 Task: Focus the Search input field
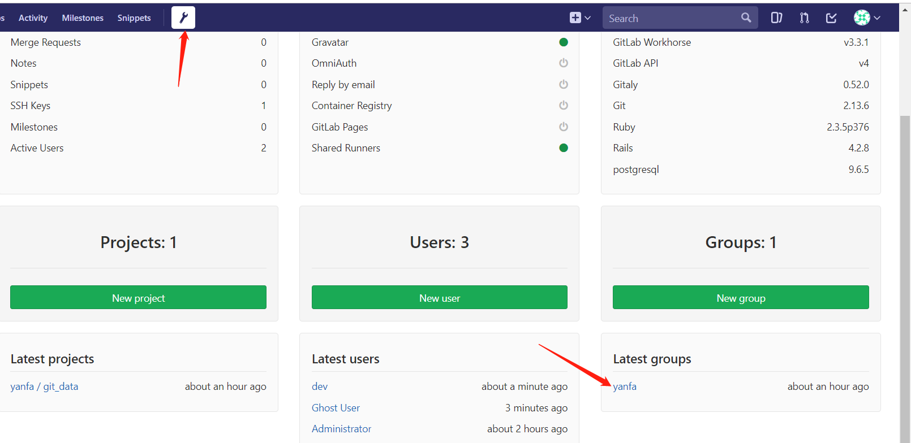click(x=680, y=18)
